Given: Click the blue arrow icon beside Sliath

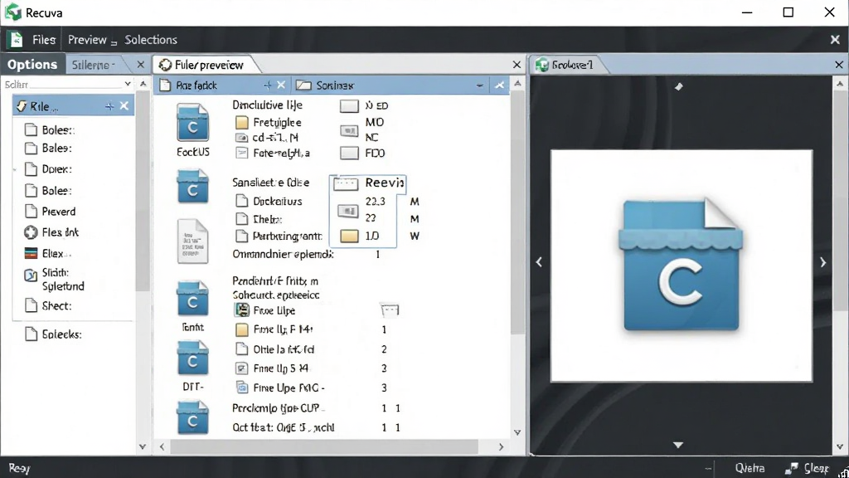Looking at the screenshot, I should (x=31, y=276).
